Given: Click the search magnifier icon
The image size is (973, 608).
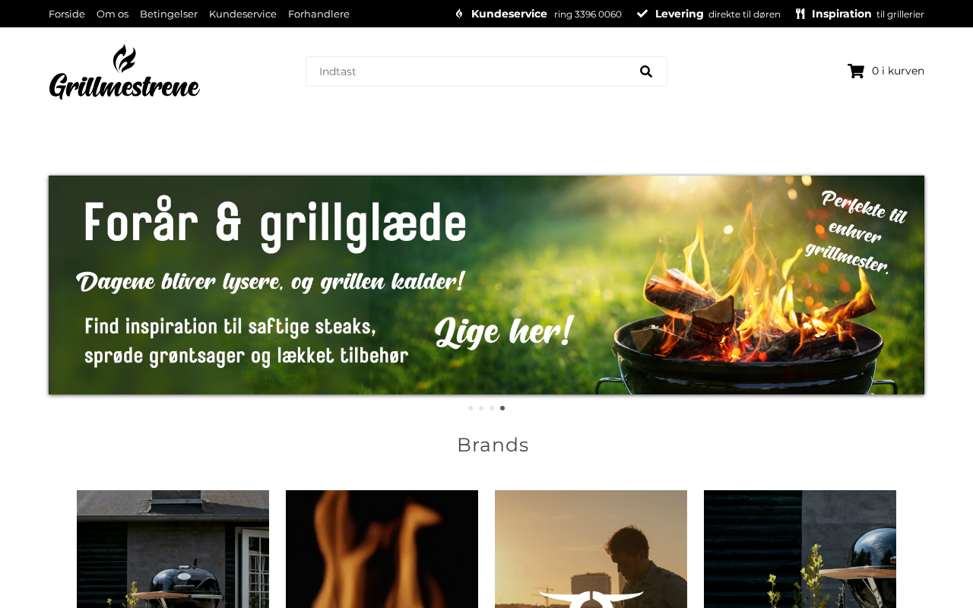Looking at the screenshot, I should [x=646, y=71].
